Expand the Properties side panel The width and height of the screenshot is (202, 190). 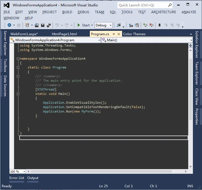click(x=197, y=117)
